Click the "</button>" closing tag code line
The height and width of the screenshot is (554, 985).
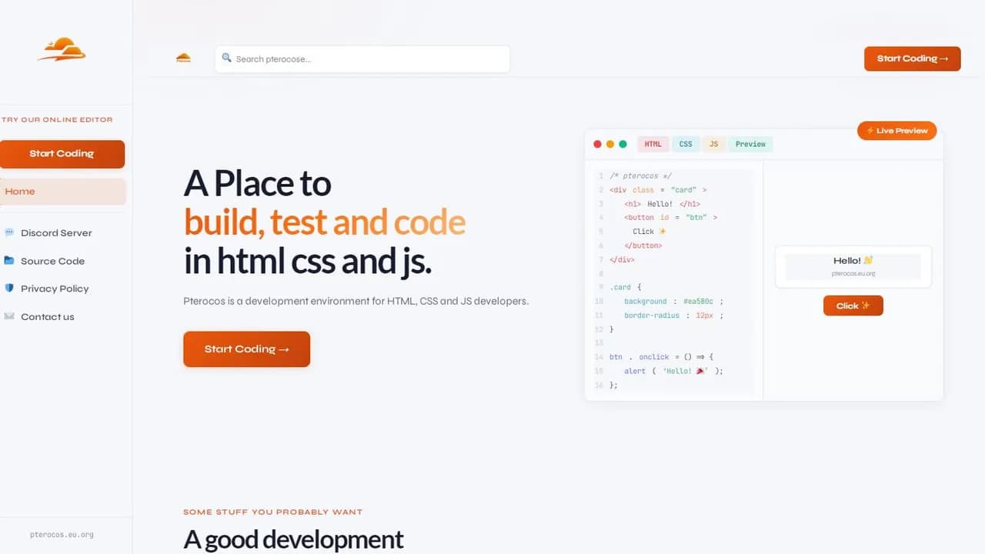point(643,245)
